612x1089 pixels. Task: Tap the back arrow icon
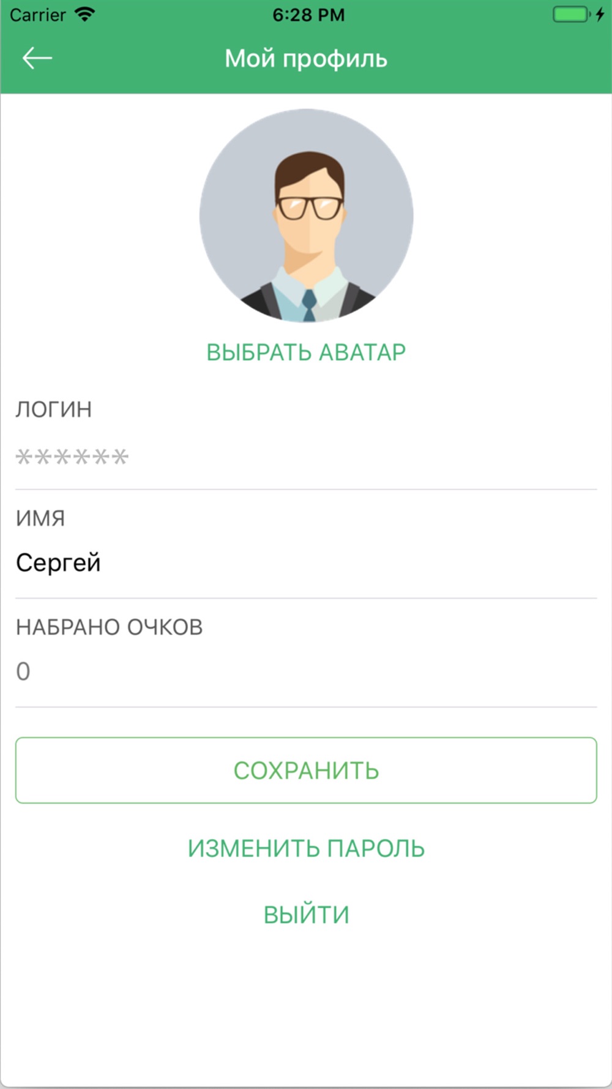pos(37,59)
